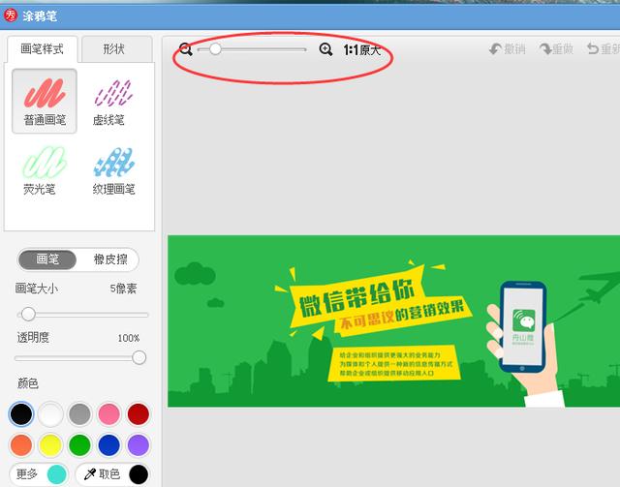Pick the purple color swatch
The image size is (620, 487).
[x=138, y=444]
